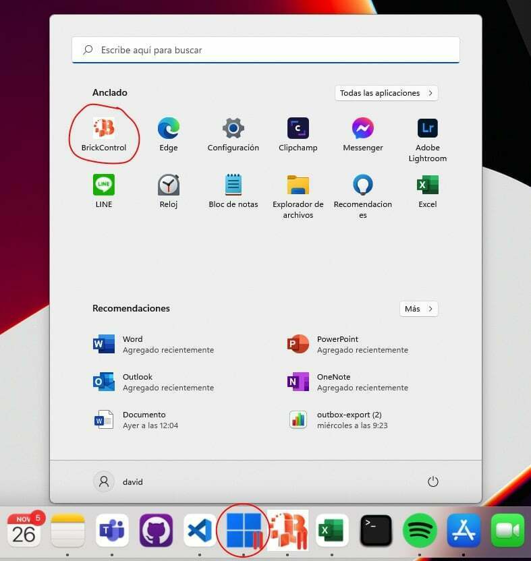Click the search magnifier icon

[x=88, y=50]
